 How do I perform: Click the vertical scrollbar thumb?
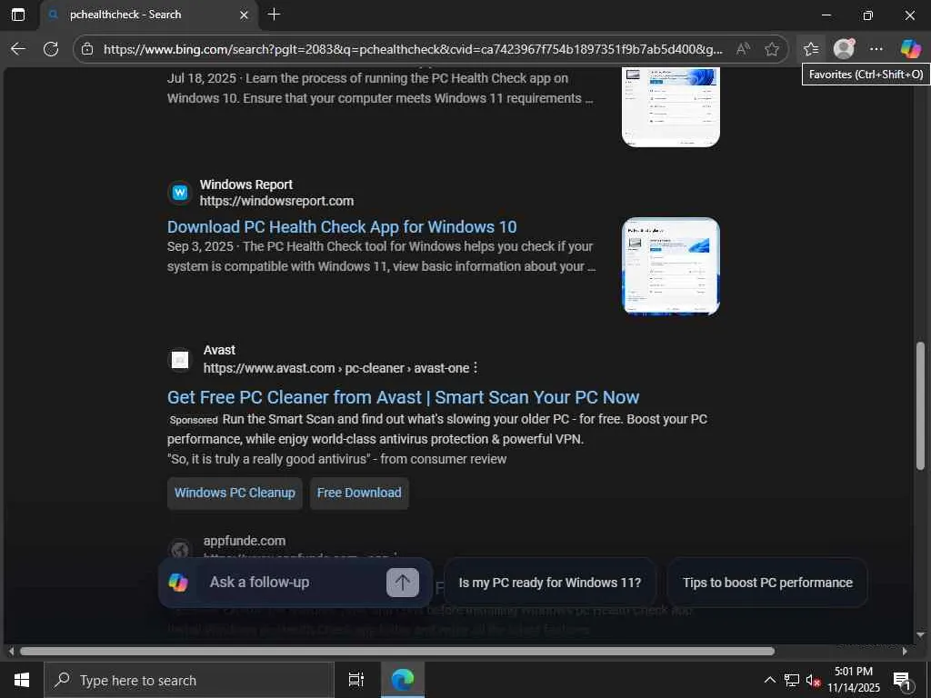click(x=920, y=405)
